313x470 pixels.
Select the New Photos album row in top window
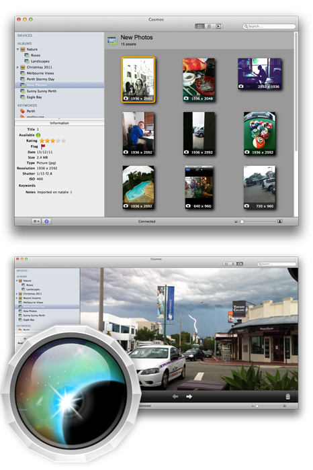(59, 85)
